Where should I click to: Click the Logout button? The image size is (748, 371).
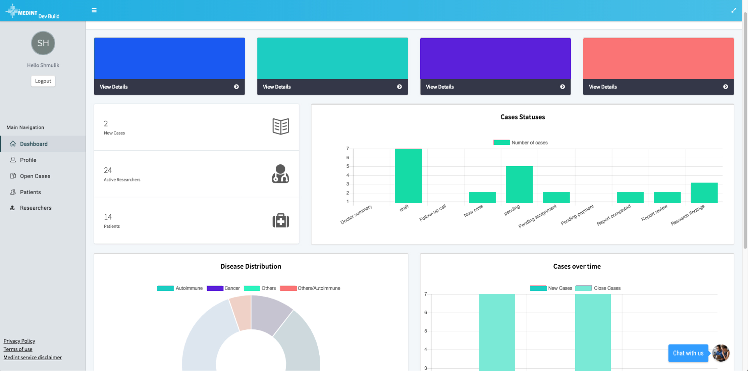pyautogui.click(x=43, y=81)
